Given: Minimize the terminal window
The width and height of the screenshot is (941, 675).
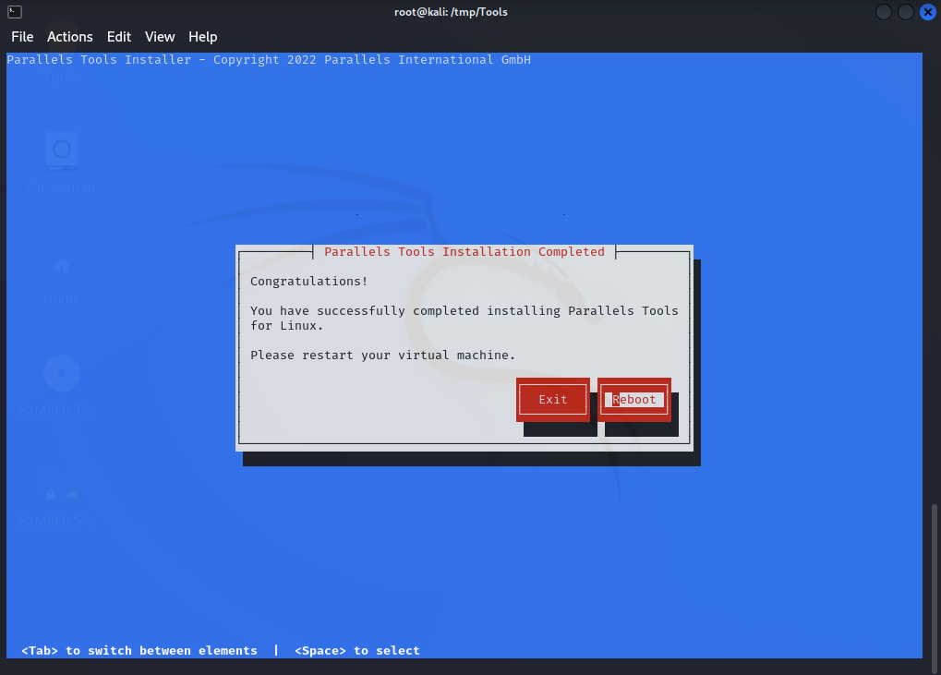Looking at the screenshot, I should pyautogui.click(x=884, y=12).
